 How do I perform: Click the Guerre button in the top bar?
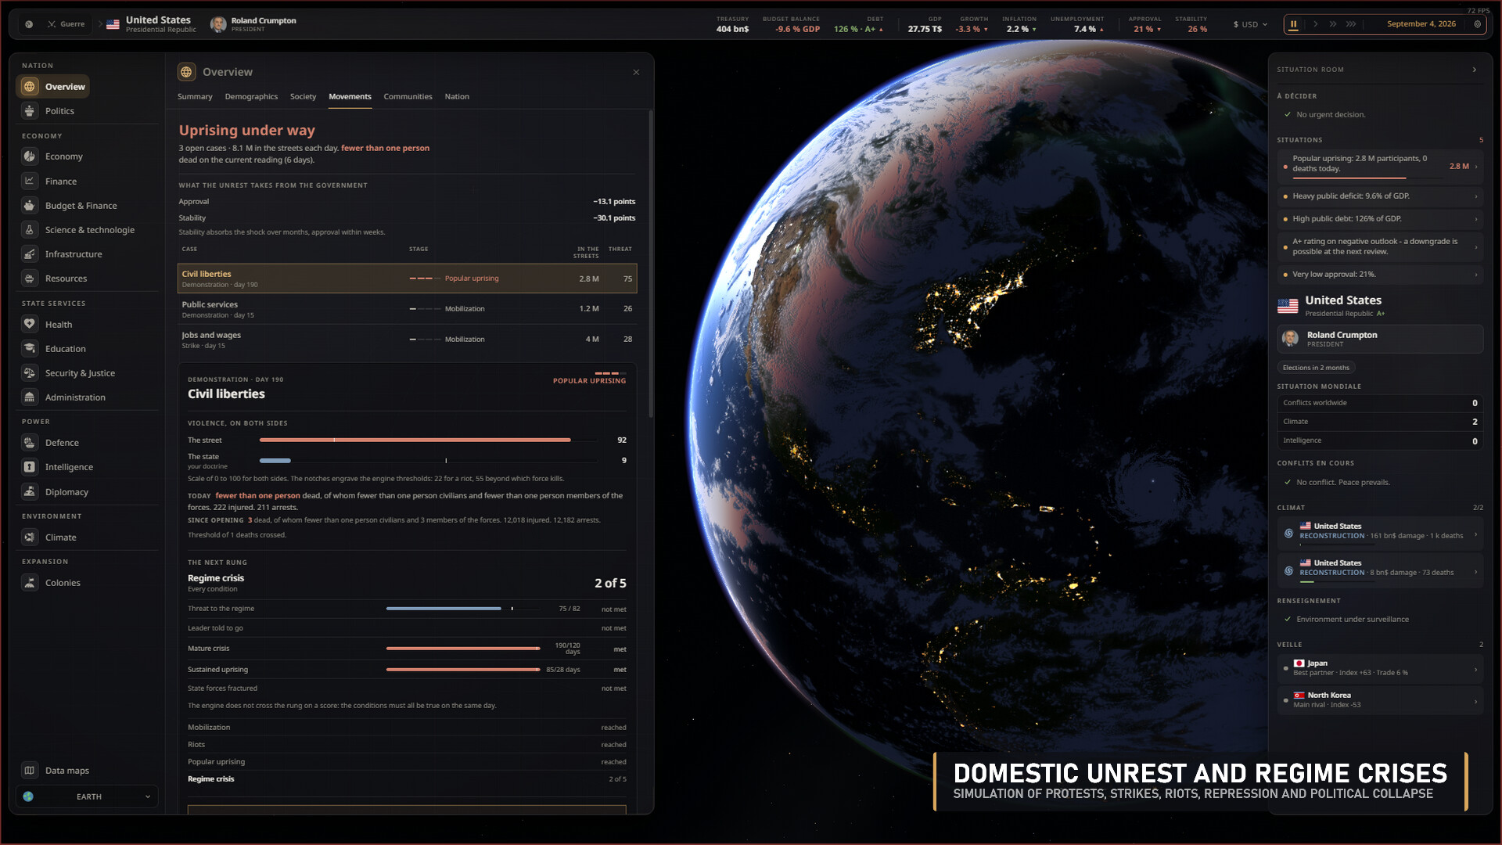[66, 24]
